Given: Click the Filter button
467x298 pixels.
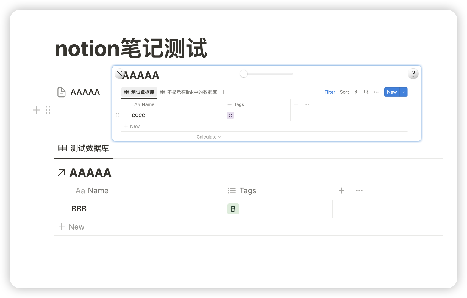Looking at the screenshot, I should tap(330, 92).
